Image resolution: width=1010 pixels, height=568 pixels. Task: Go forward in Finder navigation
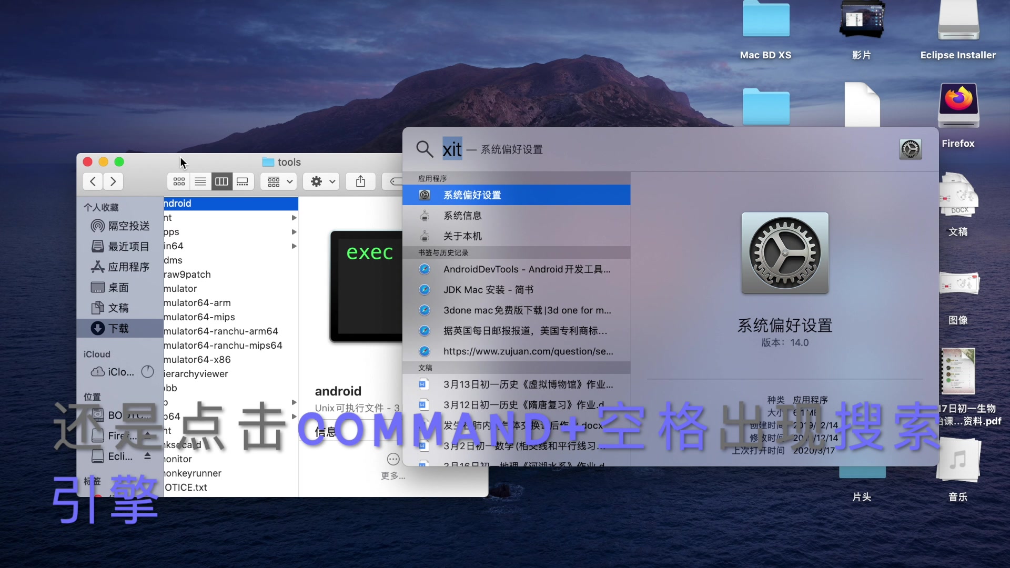point(113,181)
